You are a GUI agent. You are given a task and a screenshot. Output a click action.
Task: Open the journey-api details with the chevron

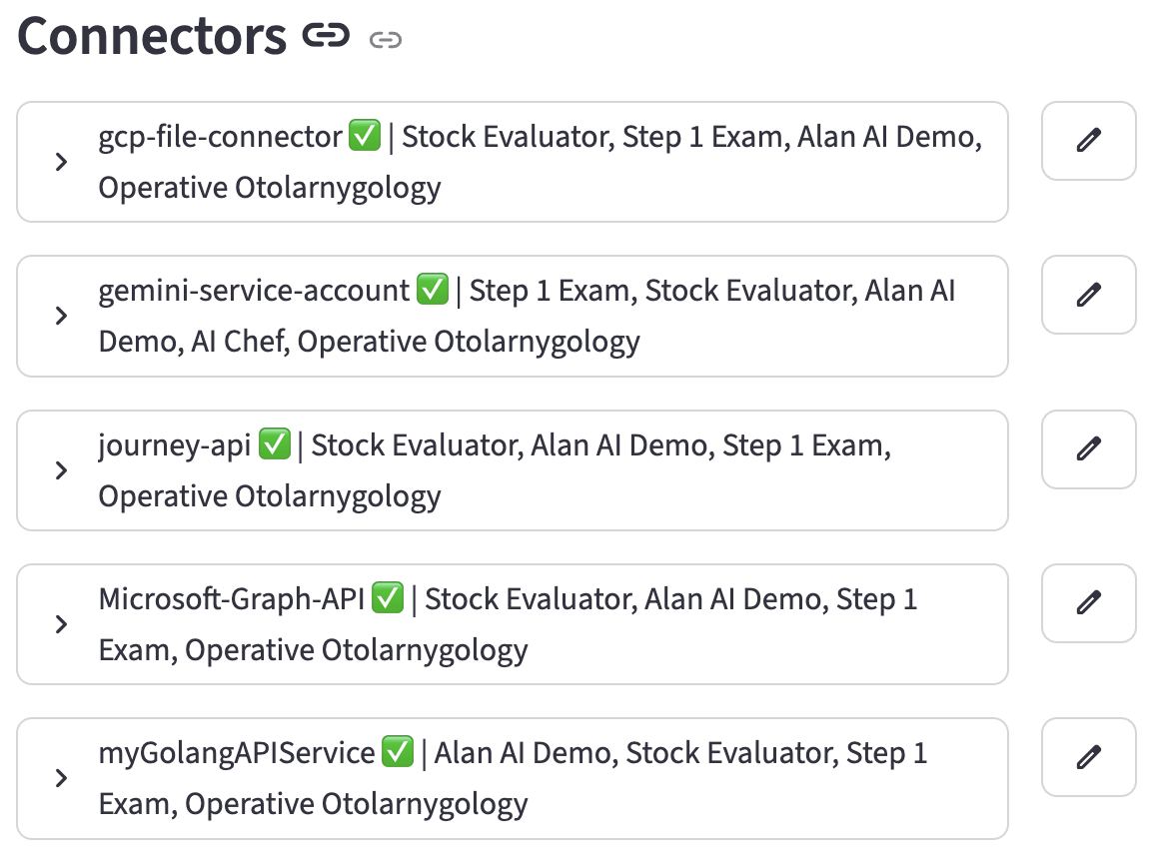coord(62,470)
